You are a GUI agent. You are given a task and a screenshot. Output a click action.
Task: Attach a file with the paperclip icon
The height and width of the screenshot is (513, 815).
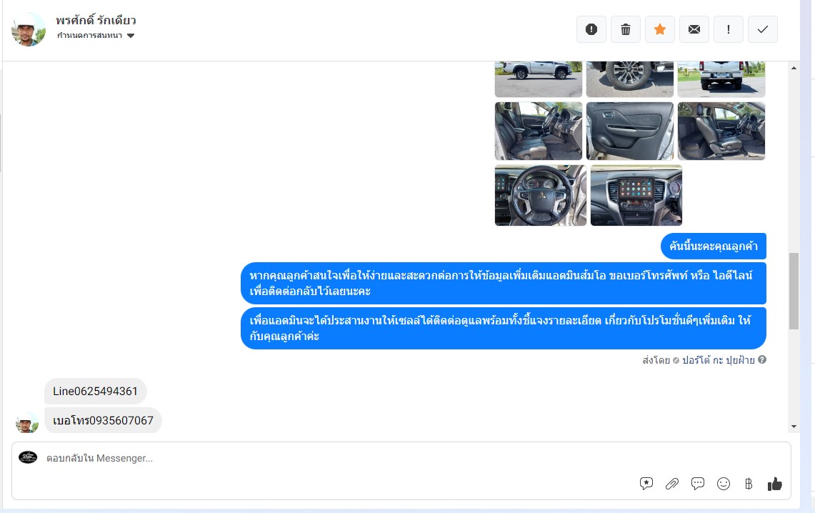[671, 484]
